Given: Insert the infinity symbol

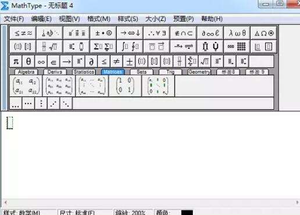Looking at the screenshot, I should pos(41,62).
